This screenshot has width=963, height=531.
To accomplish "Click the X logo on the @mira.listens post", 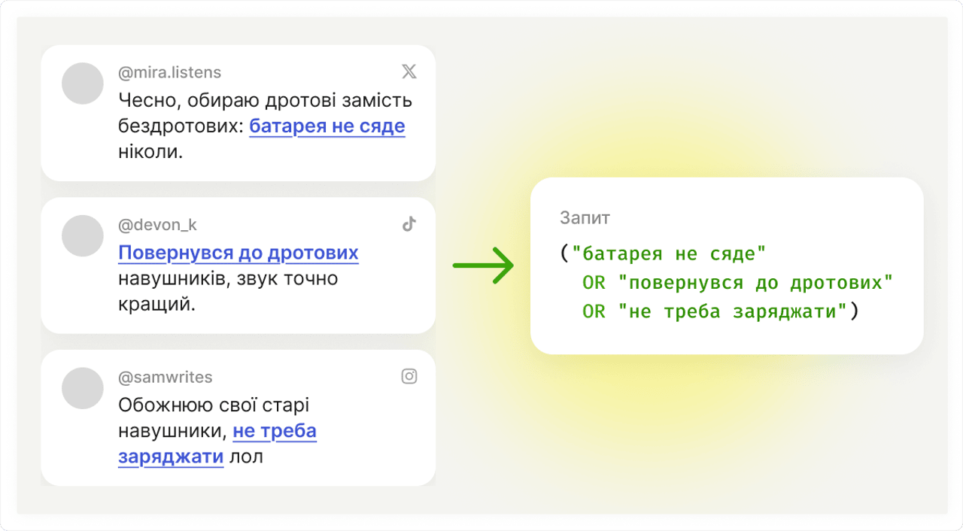I will point(409,71).
